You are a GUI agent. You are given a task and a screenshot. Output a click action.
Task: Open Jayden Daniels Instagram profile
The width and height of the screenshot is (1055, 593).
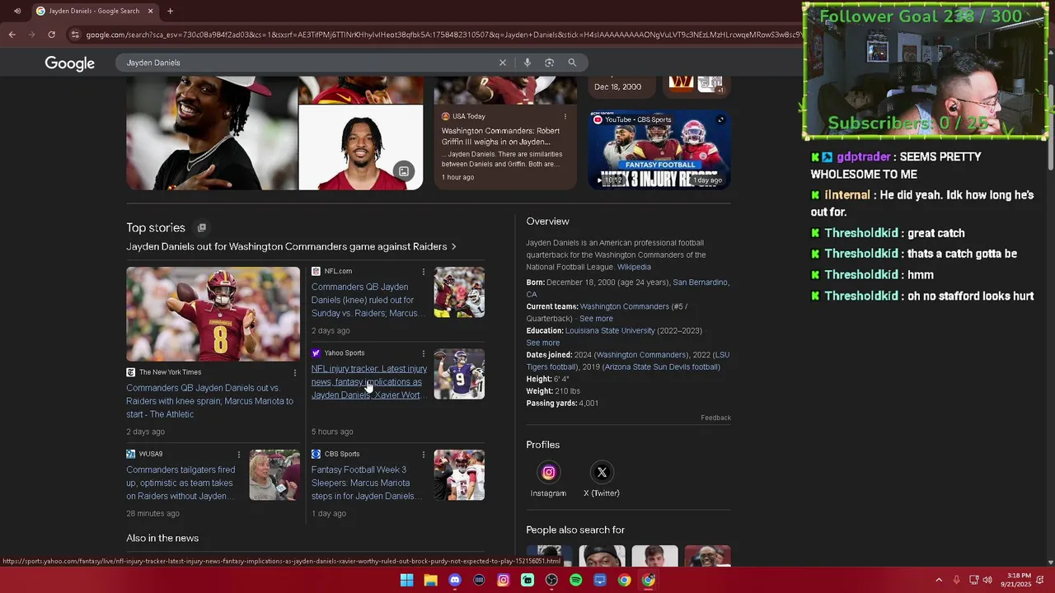tap(548, 479)
